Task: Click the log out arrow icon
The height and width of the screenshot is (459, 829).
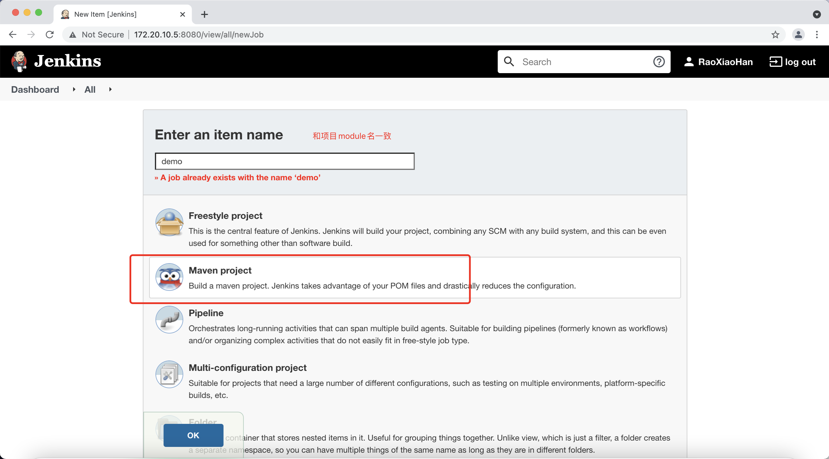Action: coord(775,62)
